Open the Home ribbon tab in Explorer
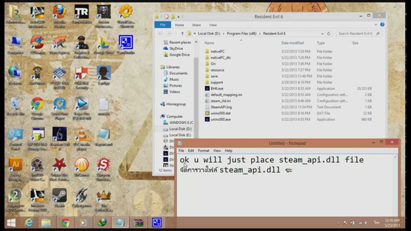Image resolution: width=411 pixels, height=231 pixels. pos(179,25)
